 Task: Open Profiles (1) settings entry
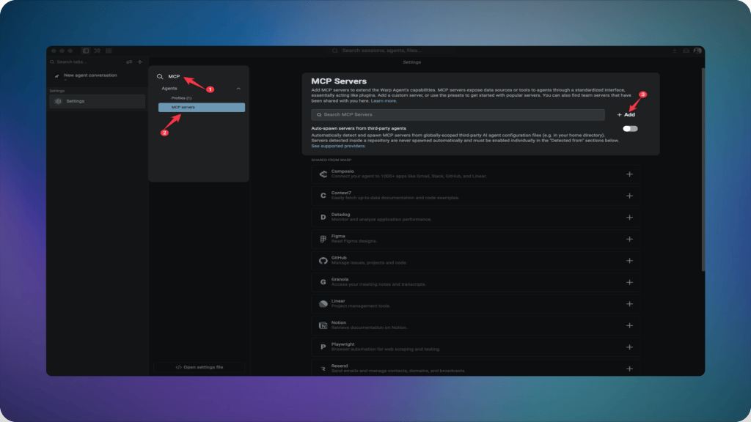182,98
